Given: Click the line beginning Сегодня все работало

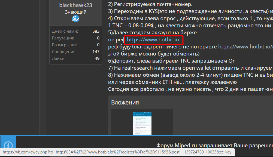Looking at the screenshot, I should click(x=190, y=89).
